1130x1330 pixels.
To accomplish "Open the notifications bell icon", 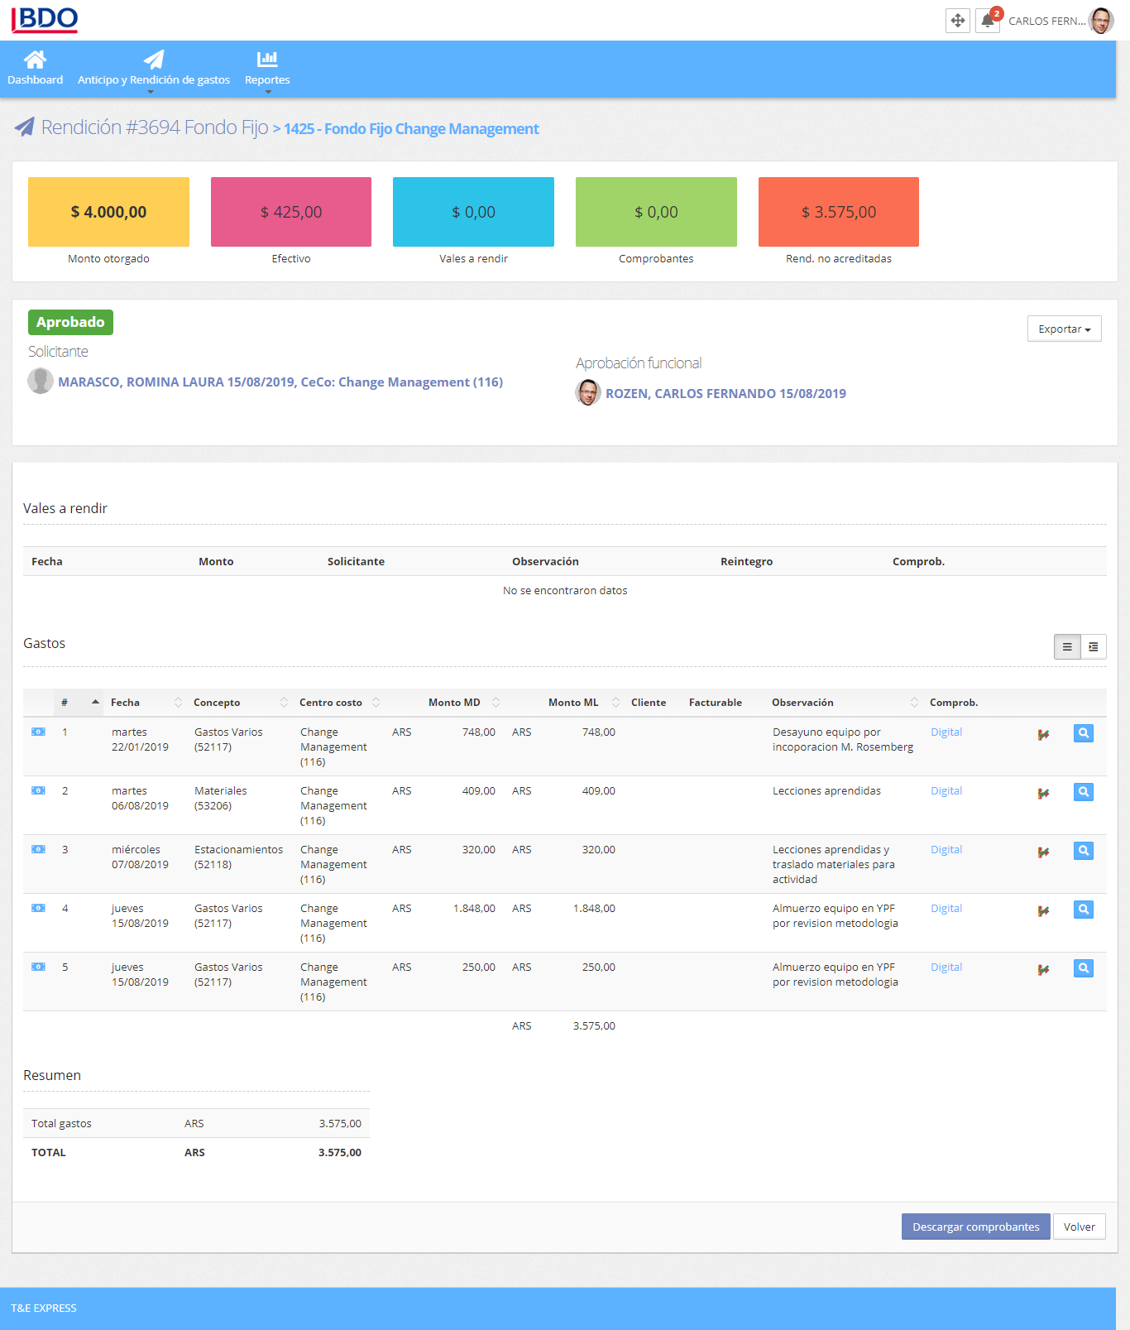I will 987,21.
